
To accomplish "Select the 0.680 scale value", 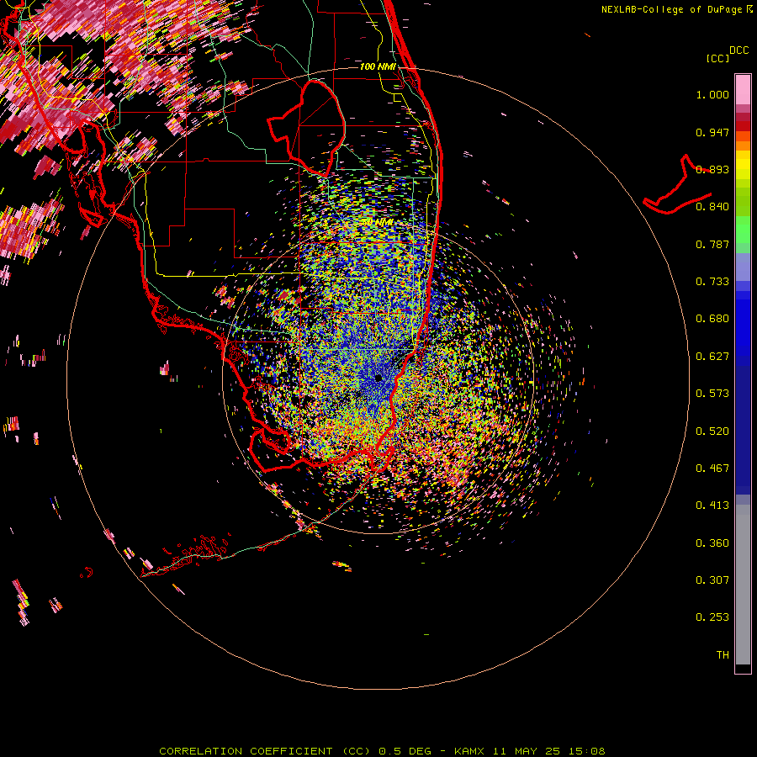I will click(x=712, y=319).
